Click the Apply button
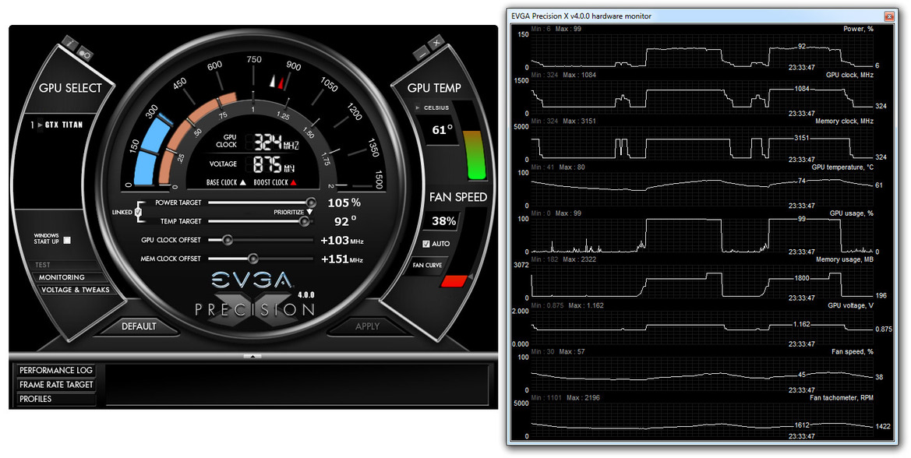This screenshot has height=458, width=911. (367, 326)
